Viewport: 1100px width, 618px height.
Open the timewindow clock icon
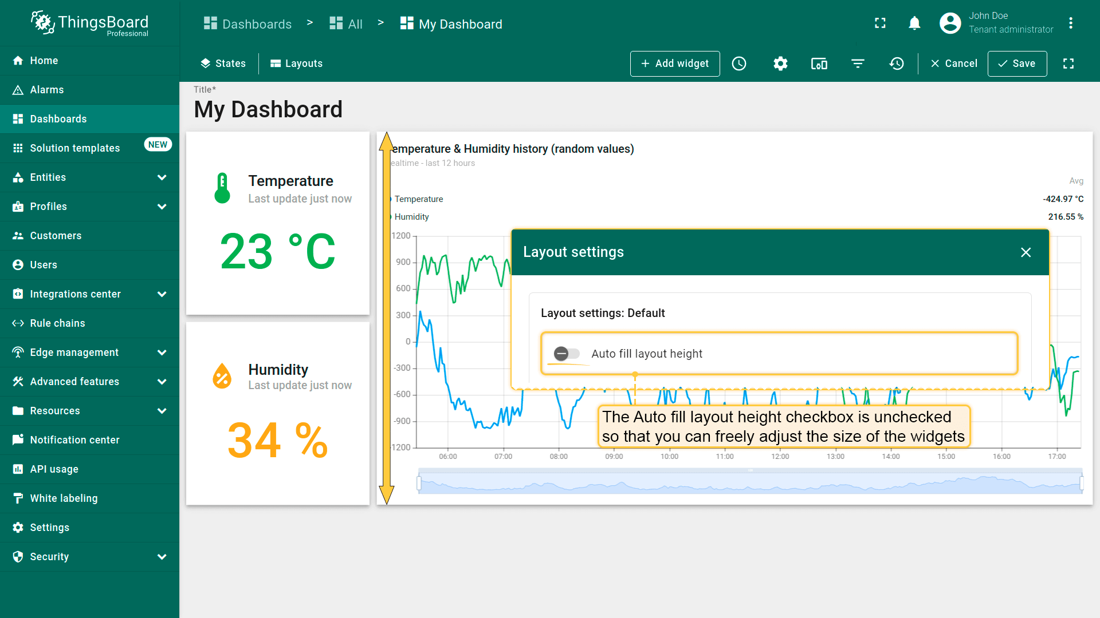point(739,64)
